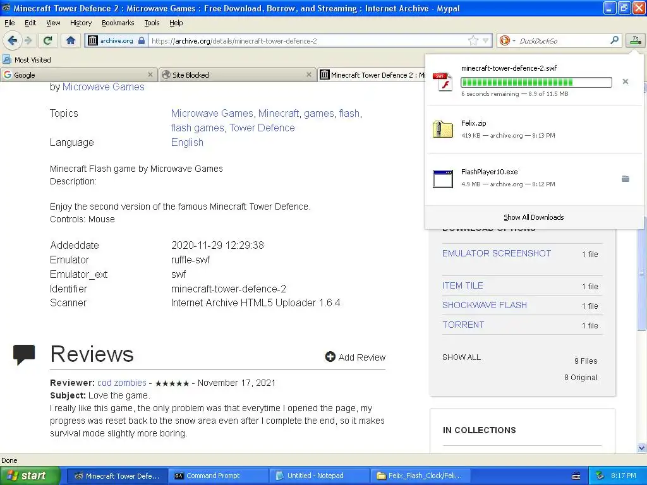Click the Most Visited bookmark icon

pos(6,59)
